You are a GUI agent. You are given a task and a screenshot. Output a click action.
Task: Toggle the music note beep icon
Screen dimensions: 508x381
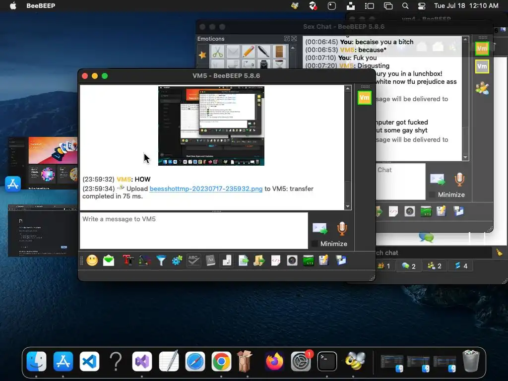pyautogui.click(x=227, y=260)
